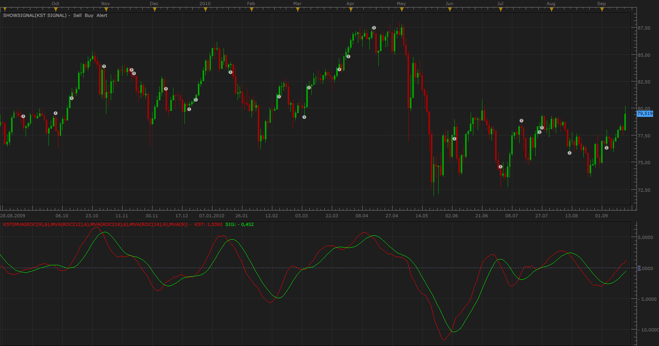This screenshot has height=346, width=659.
Task: Click the 07.01.2010 date axis label
Action: click(x=212, y=216)
